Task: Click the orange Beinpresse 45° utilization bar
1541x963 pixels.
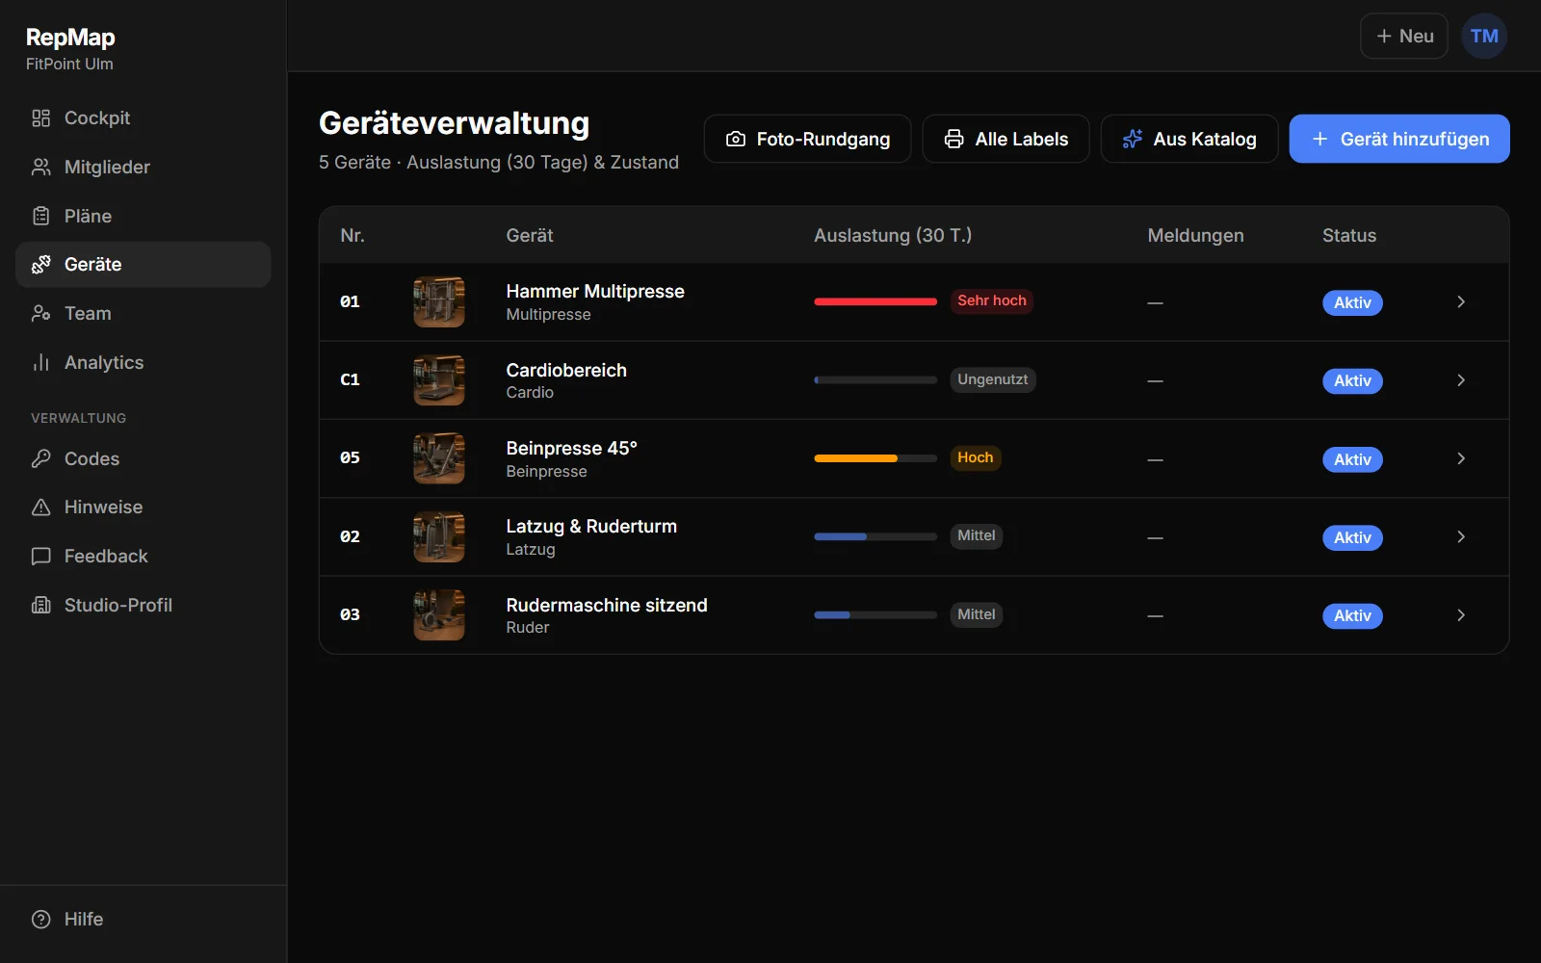Action: 875,458
